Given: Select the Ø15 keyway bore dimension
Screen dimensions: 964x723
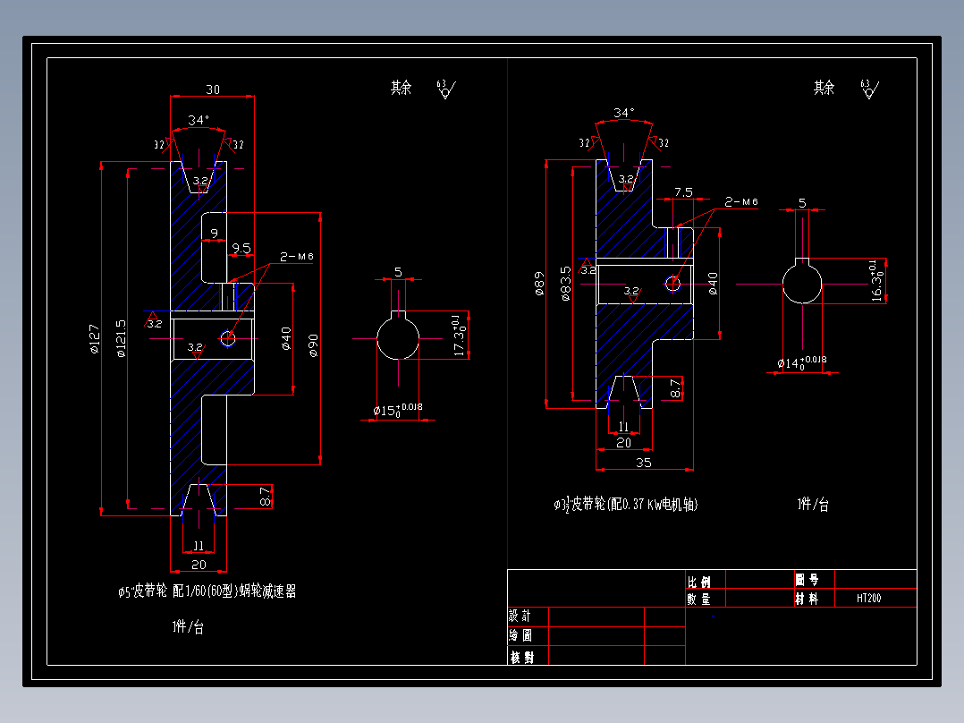Looking at the screenshot, I should (398, 410).
